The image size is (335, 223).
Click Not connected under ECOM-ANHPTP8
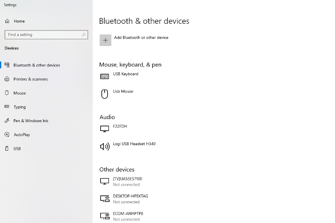tap(126, 219)
